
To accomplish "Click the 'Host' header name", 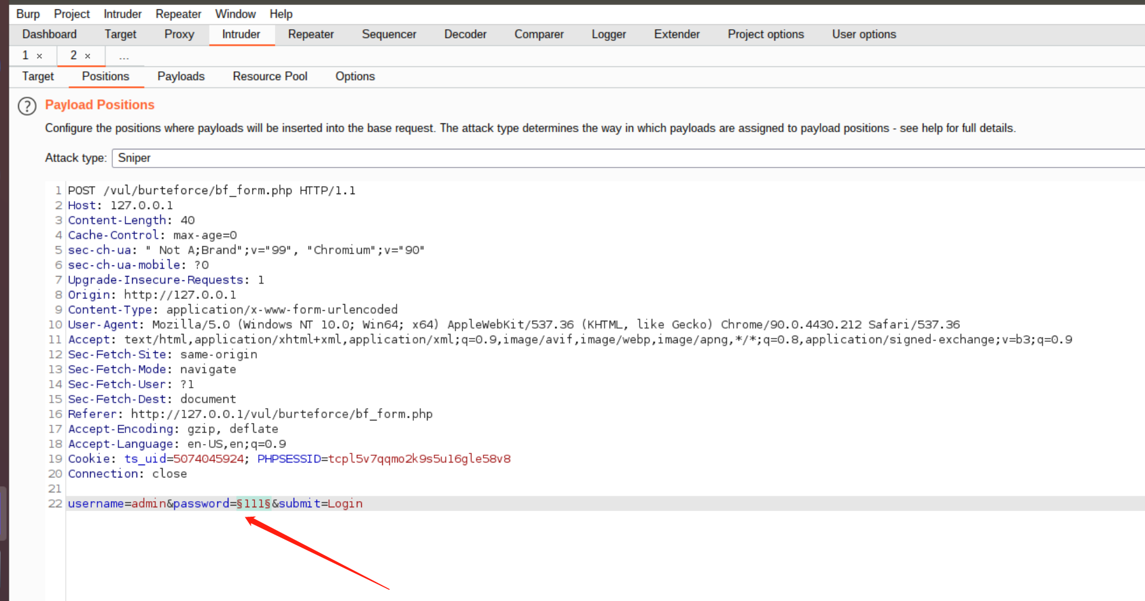I will point(82,205).
